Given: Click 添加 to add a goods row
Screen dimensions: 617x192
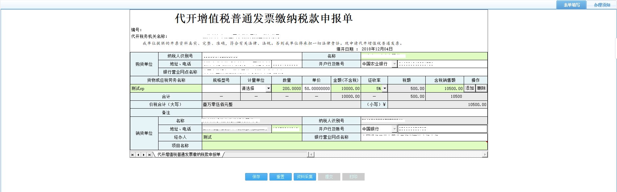Looking at the screenshot, I should pyautogui.click(x=470, y=88).
